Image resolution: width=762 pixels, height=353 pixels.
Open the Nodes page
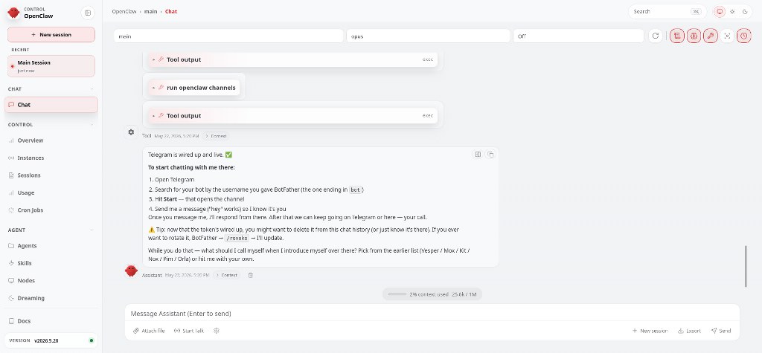coord(51,281)
